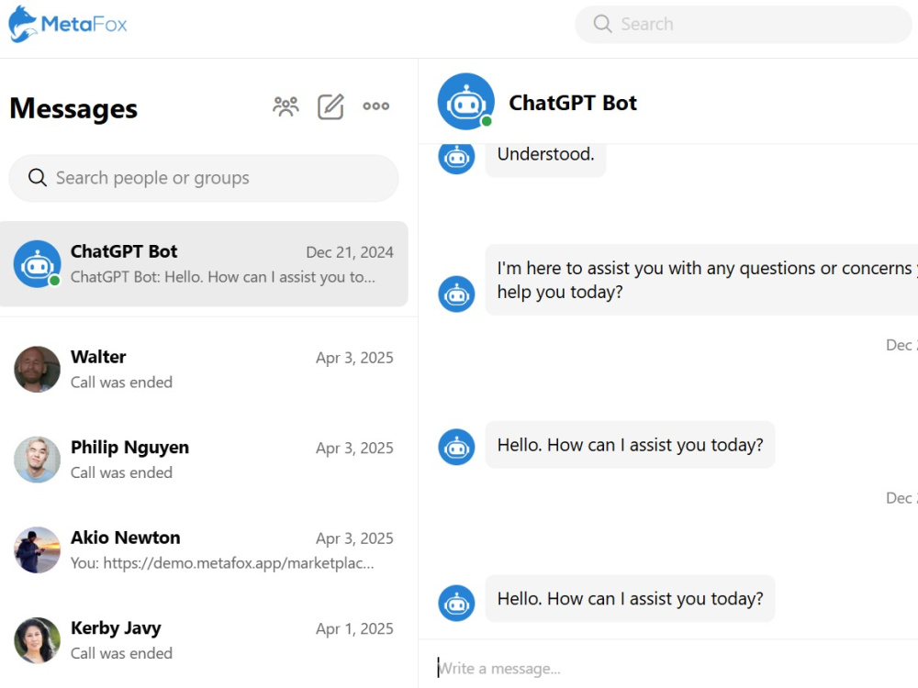The image size is (918, 688).
Task: Click the magnifier icon in top Search bar
Action: [602, 24]
